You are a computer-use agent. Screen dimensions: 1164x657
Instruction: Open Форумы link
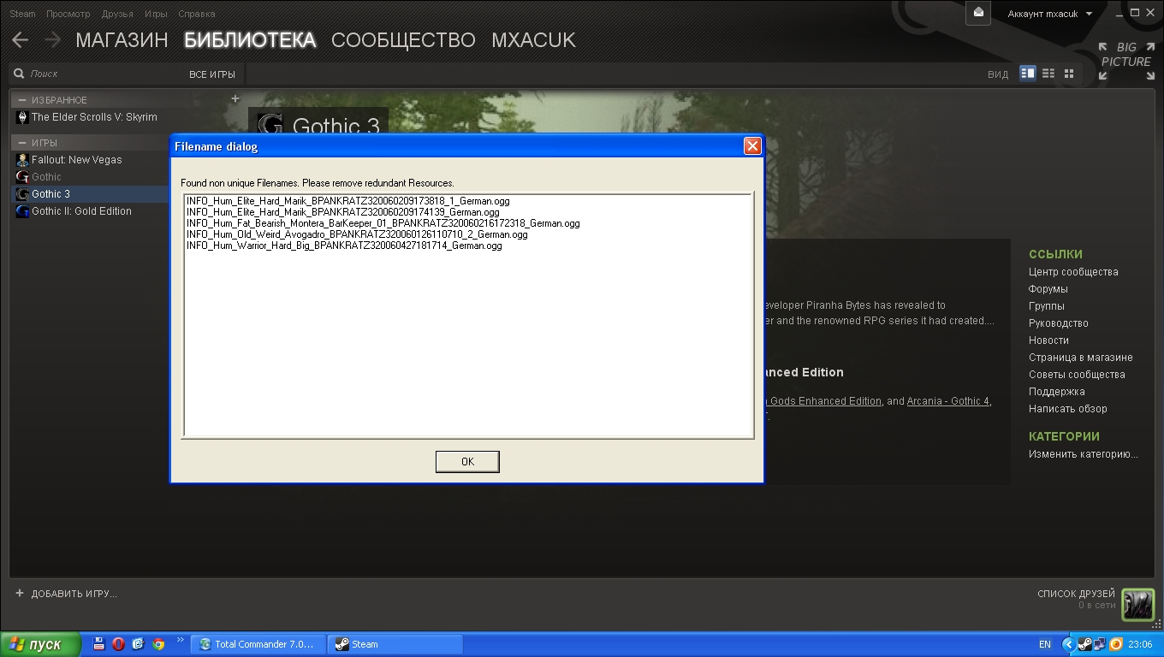pos(1048,289)
